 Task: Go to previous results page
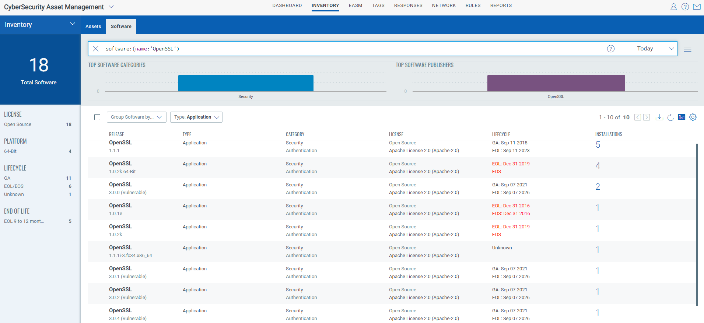[638, 117]
